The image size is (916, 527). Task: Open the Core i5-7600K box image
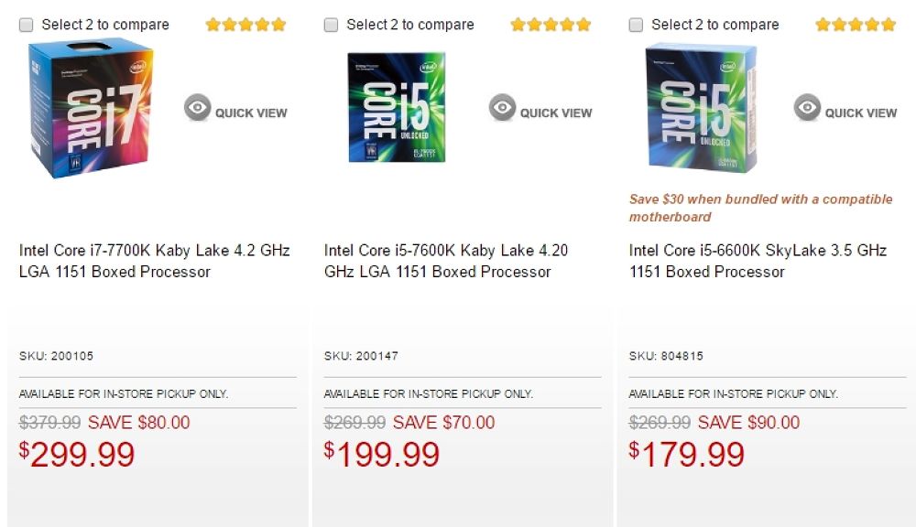point(397,108)
